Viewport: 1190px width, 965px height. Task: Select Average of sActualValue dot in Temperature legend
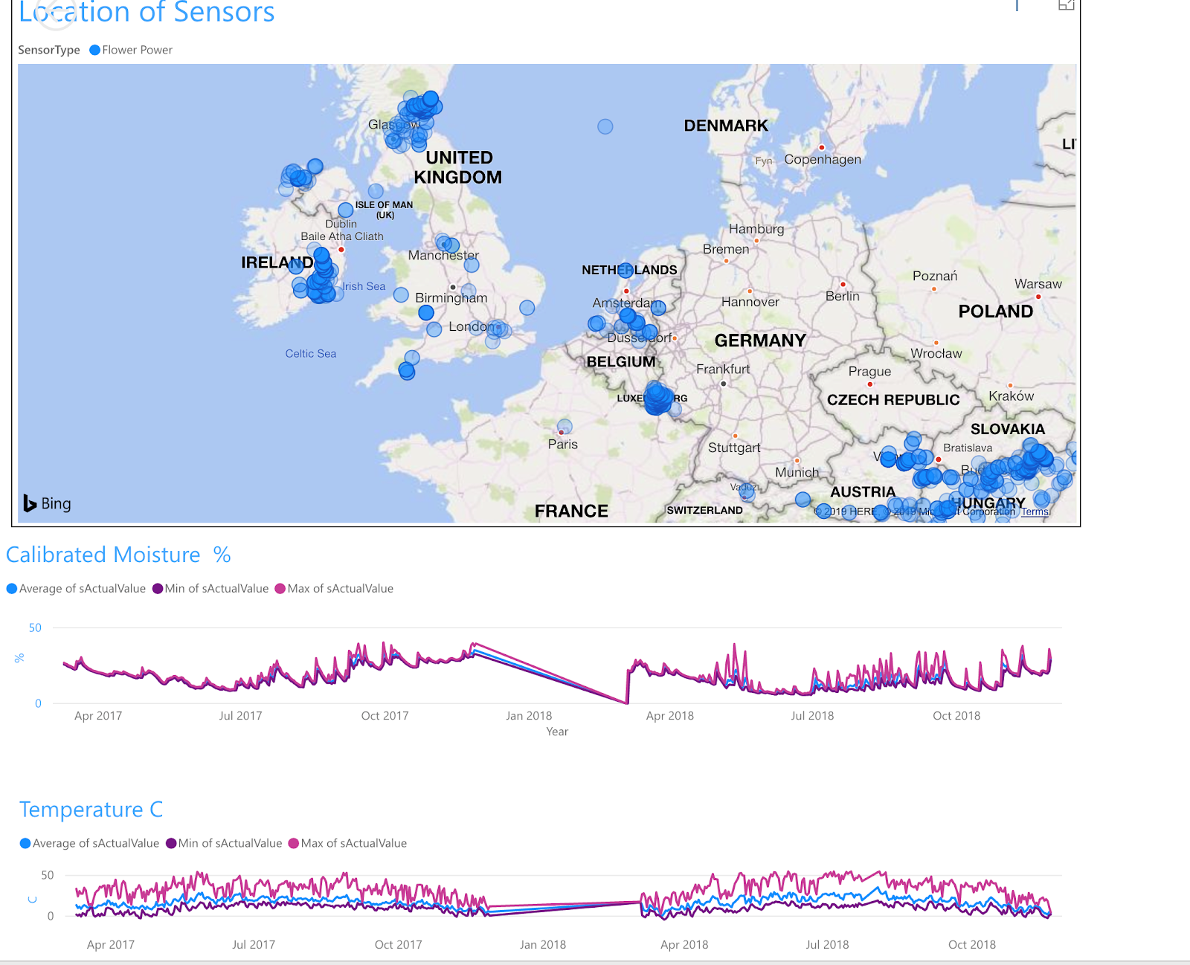(25, 843)
